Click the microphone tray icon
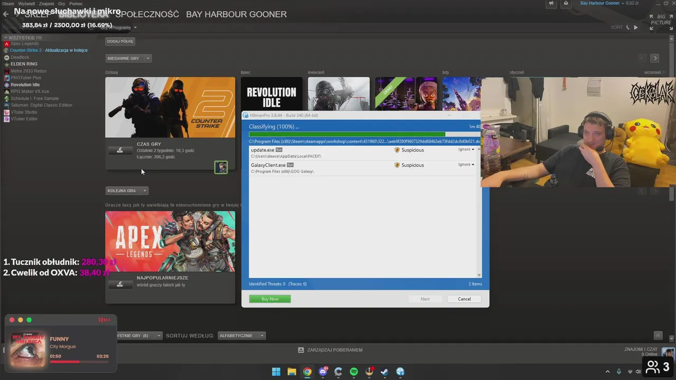This screenshot has height=380, width=676. click(x=619, y=372)
